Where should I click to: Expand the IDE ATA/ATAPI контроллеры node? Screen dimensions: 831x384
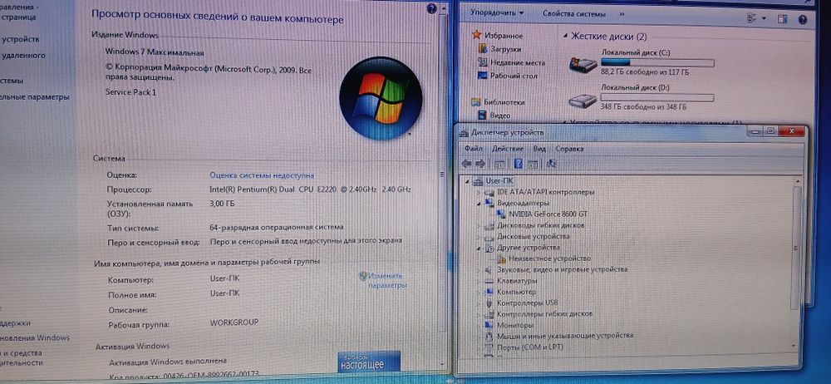479,192
